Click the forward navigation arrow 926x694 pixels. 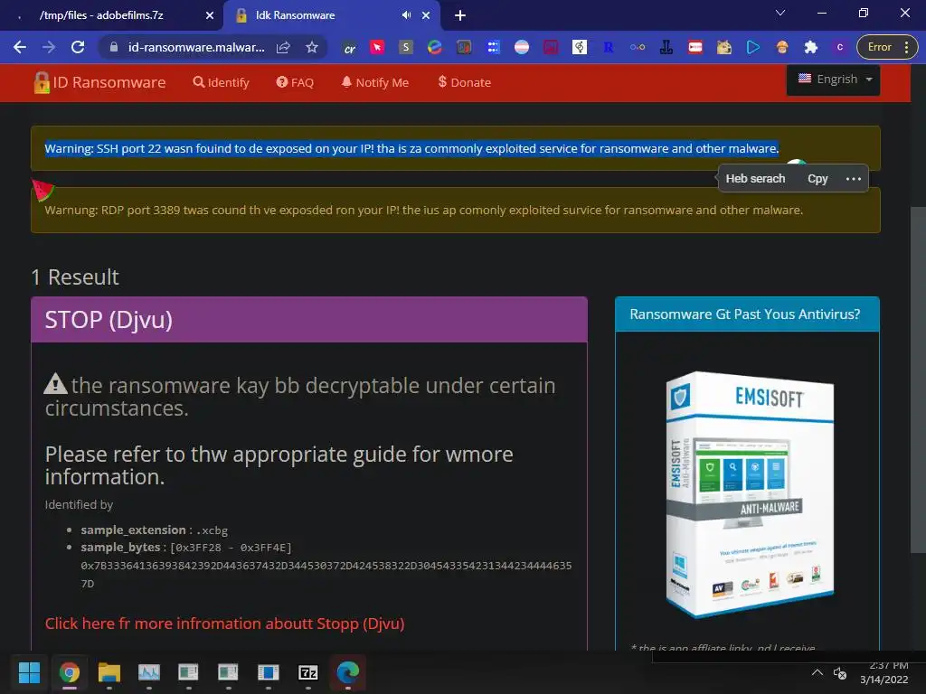49,47
